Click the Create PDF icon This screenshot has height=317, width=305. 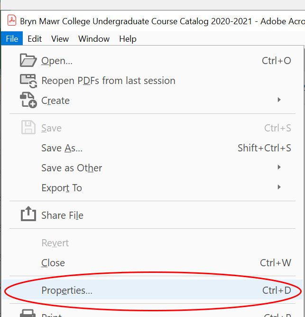pos(28,101)
